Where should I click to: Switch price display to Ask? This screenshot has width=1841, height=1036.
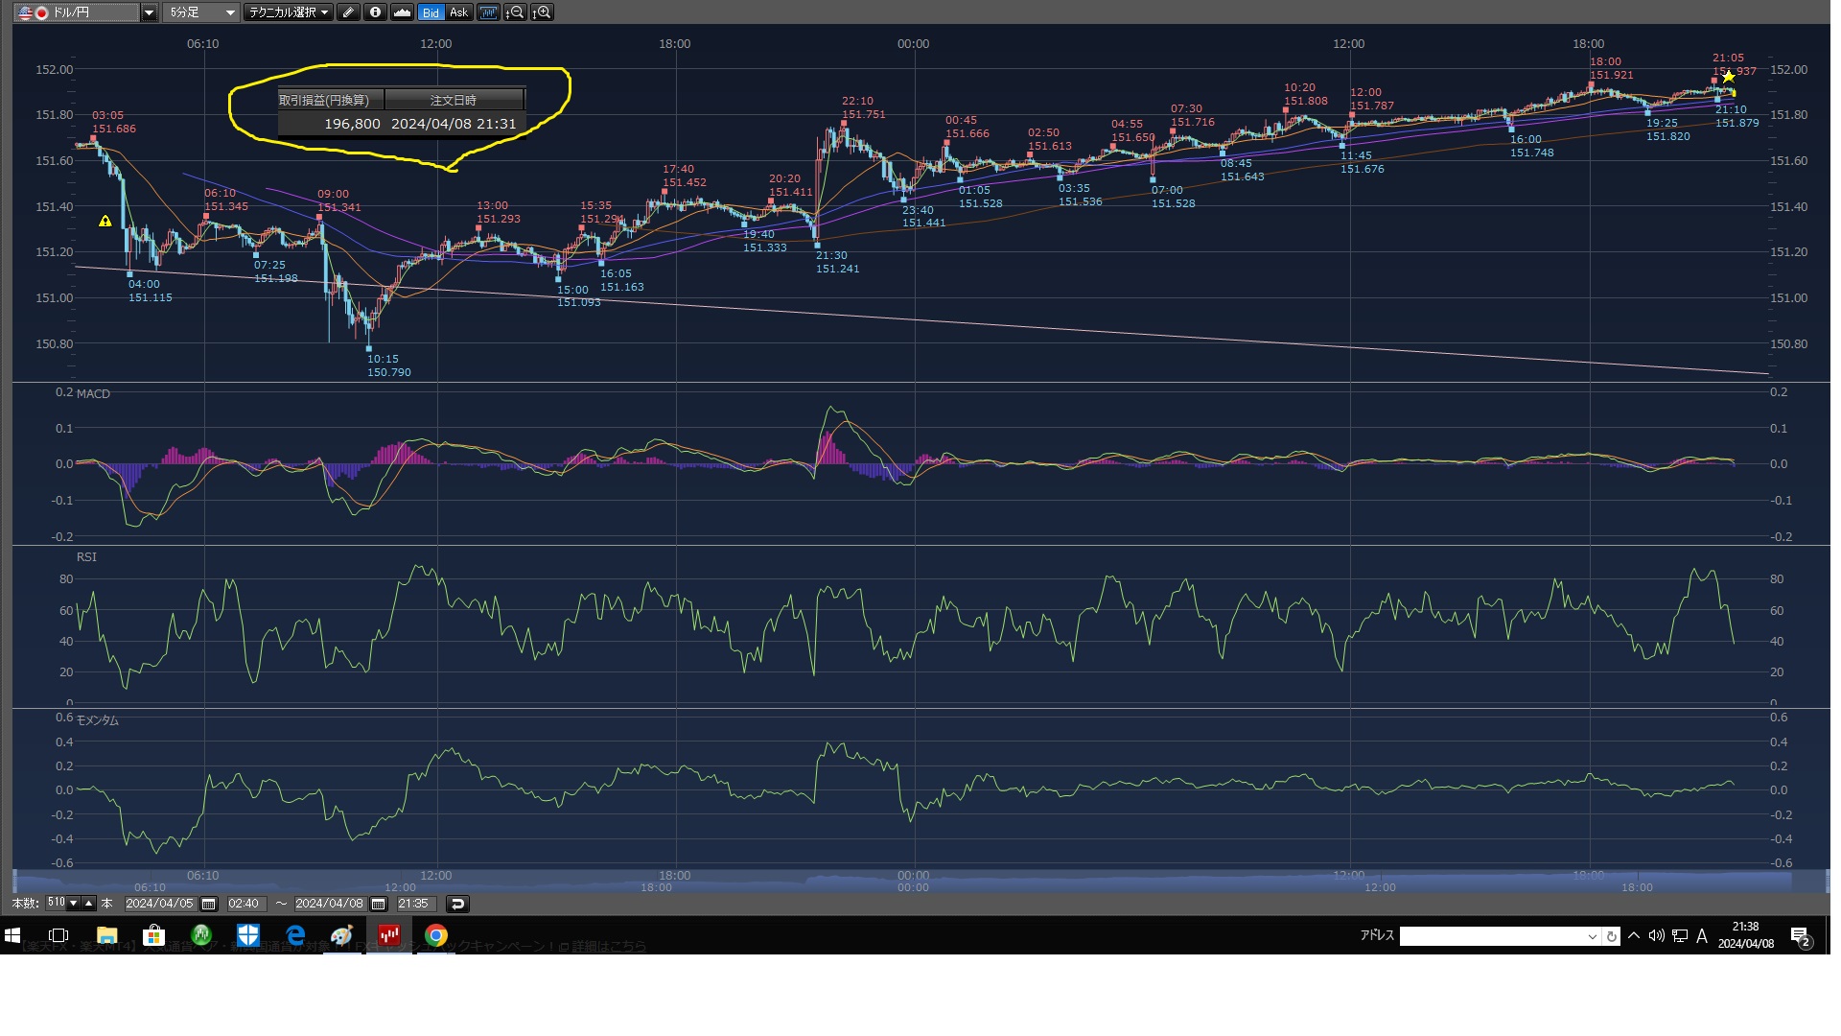[x=458, y=12]
